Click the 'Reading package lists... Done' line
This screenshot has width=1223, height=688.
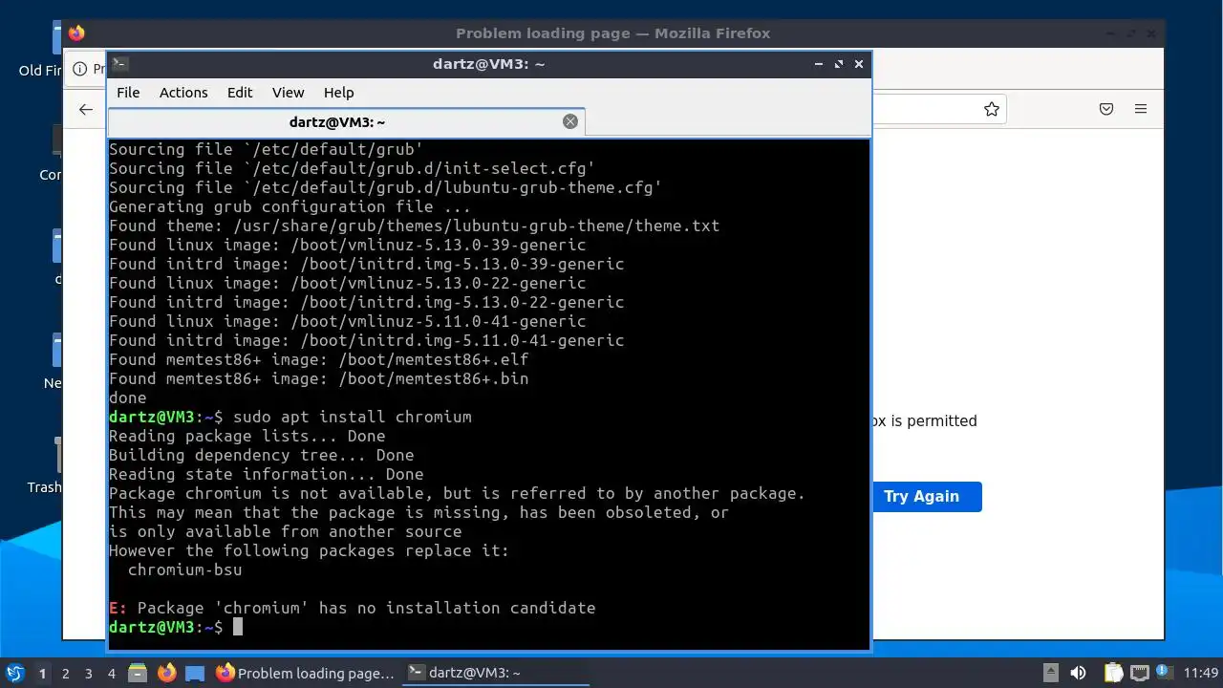pyautogui.click(x=247, y=436)
